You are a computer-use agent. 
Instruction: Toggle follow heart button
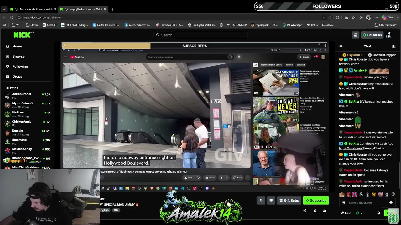[x=271, y=200]
